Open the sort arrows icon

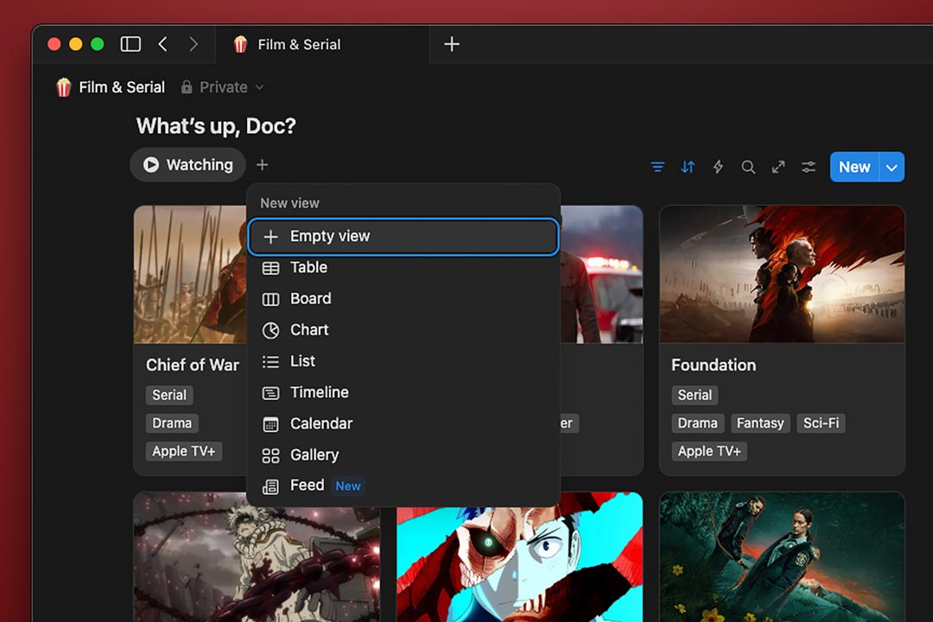[x=688, y=168]
